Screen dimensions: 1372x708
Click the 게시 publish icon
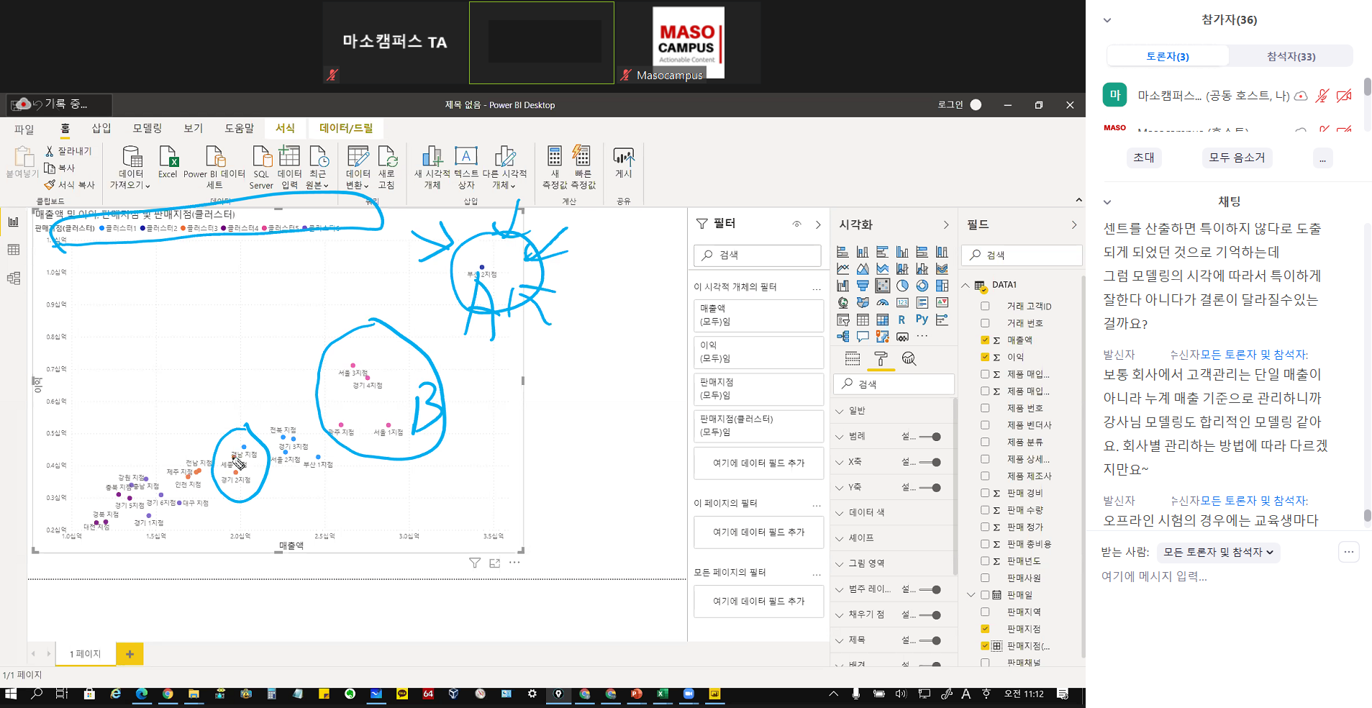tap(623, 163)
